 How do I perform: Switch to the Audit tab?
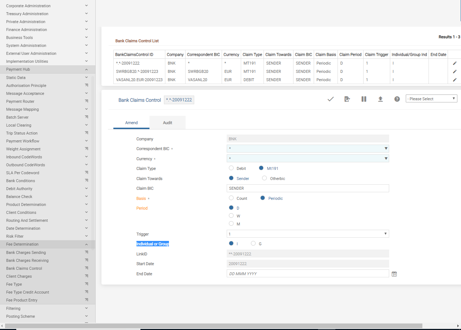(168, 123)
